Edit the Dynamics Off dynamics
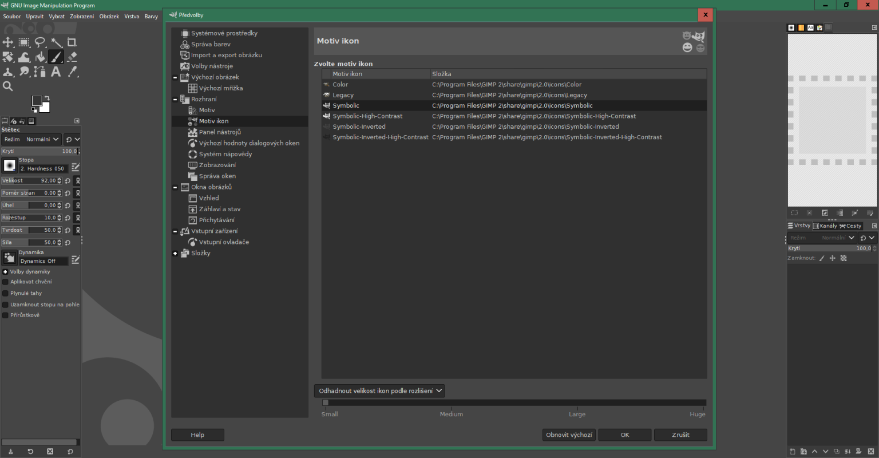879x458 pixels. click(x=75, y=260)
